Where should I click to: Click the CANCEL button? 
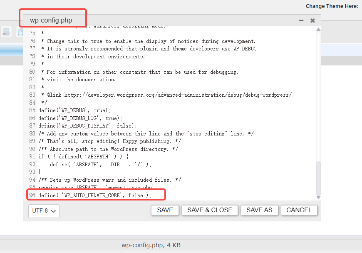coord(299,210)
